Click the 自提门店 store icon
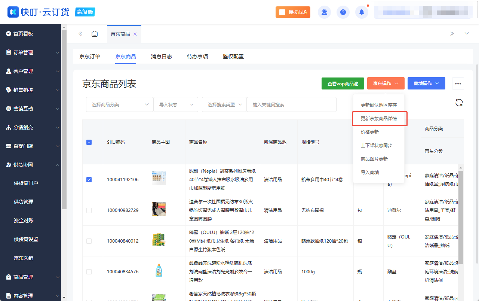 tap(9, 146)
